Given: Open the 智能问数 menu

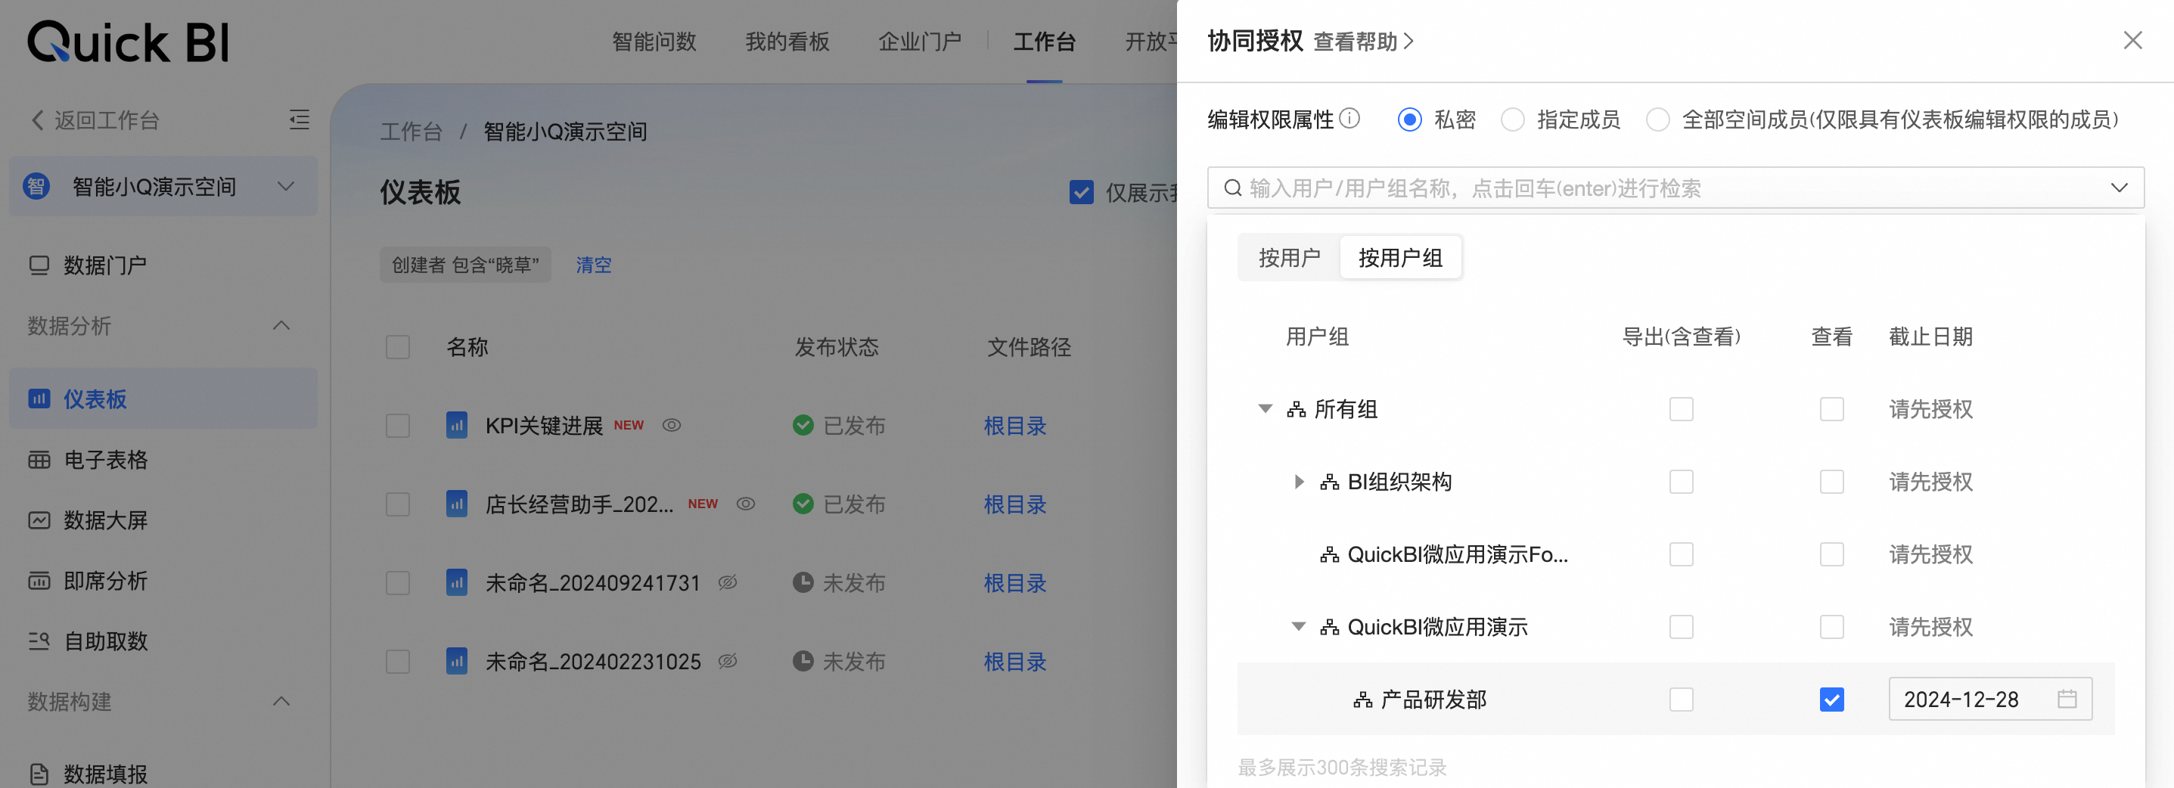Looking at the screenshot, I should [654, 42].
